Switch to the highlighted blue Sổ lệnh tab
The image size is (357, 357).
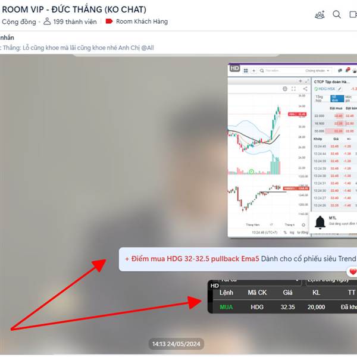point(337,99)
